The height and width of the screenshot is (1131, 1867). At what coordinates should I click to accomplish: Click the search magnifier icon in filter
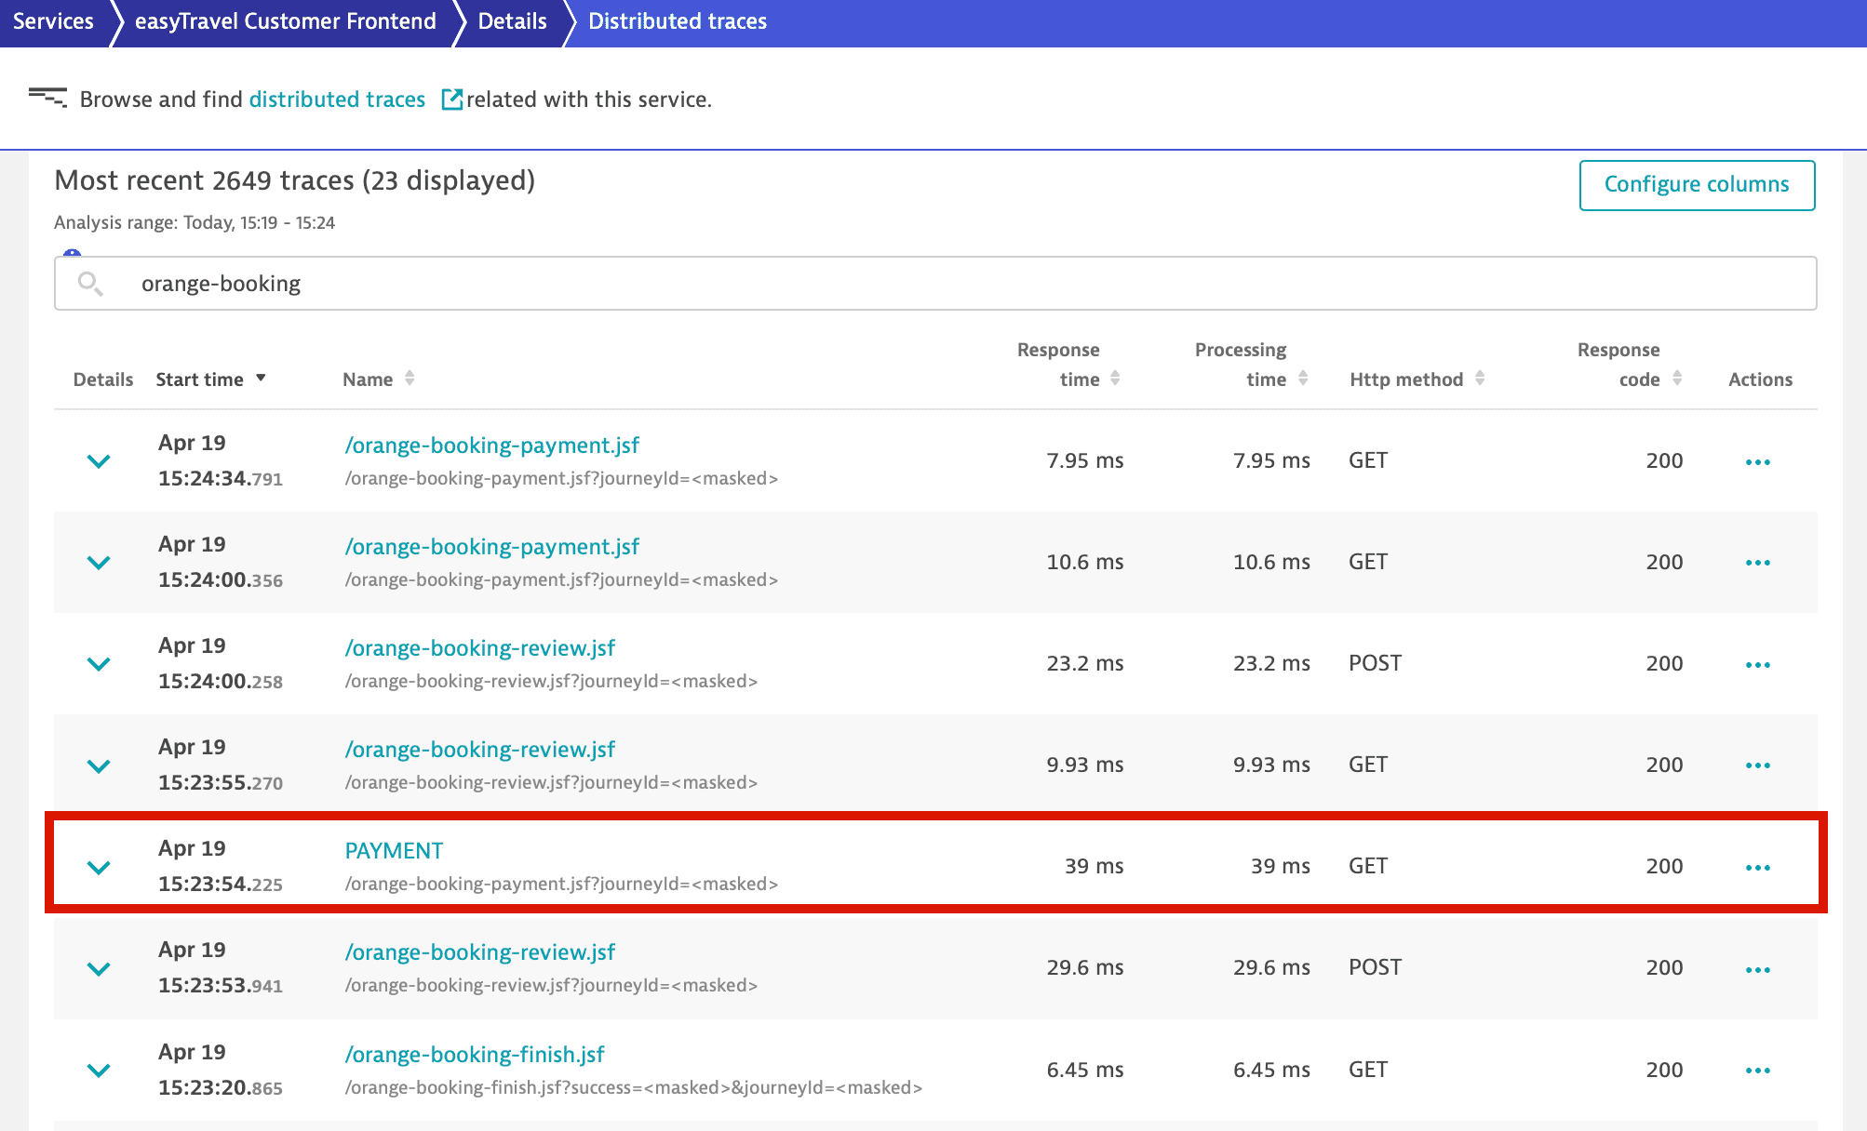pyautogui.click(x=89, y=284)
